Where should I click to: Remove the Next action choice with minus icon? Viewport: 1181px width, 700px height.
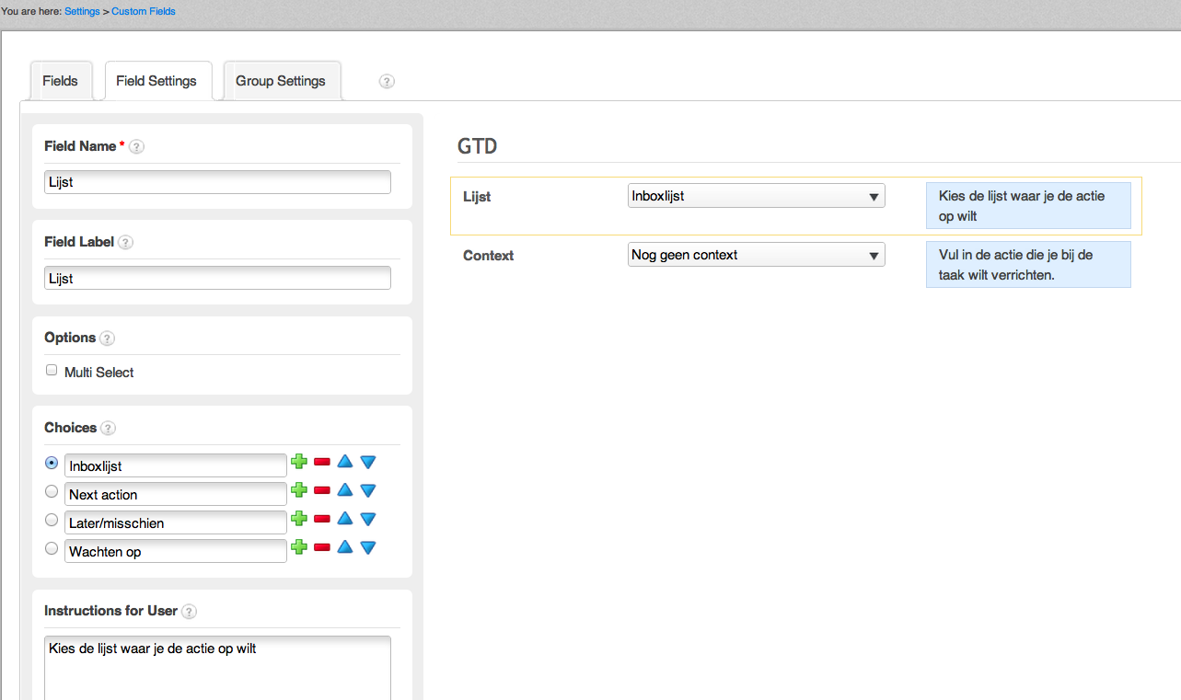click(322, 491)
